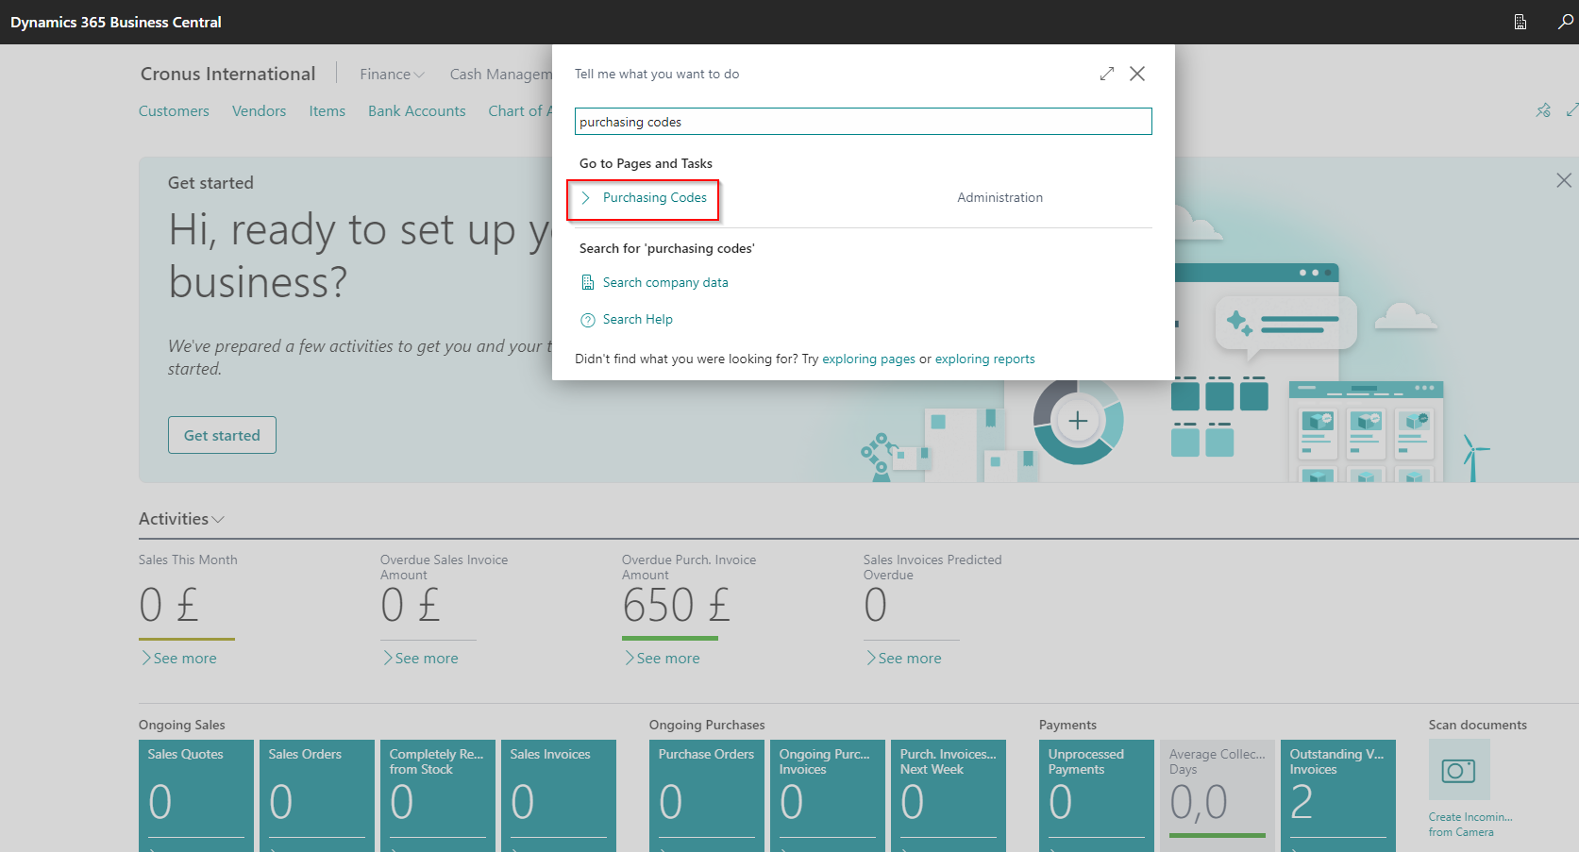Open the Unprocessed Payments tile
Screen dimensions: 1579x852
(x=1097, y=795)
